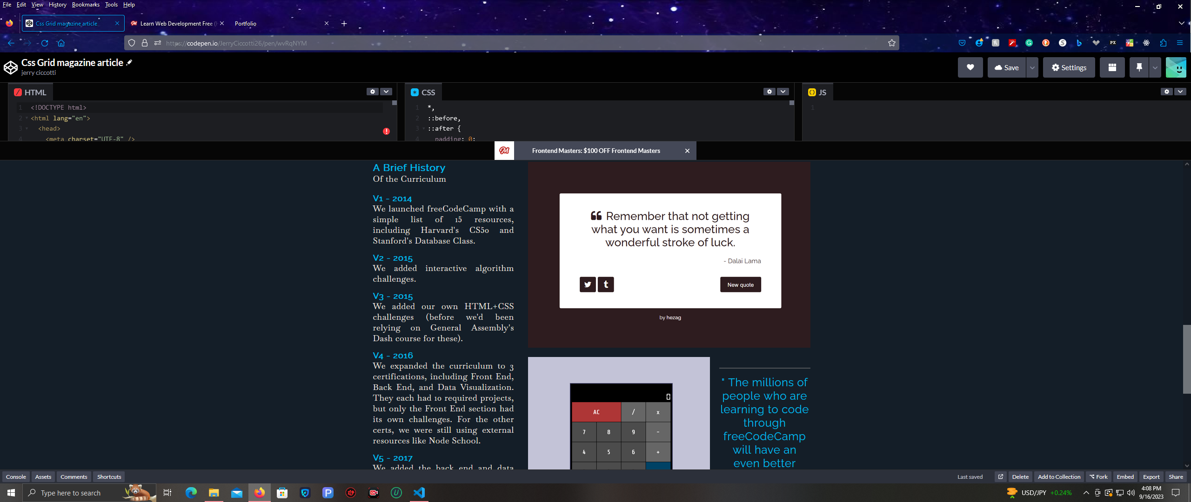The image size is (1191, 502).
Task: Expand the Save options dropdown arrow
Action: coord(1032,67)
